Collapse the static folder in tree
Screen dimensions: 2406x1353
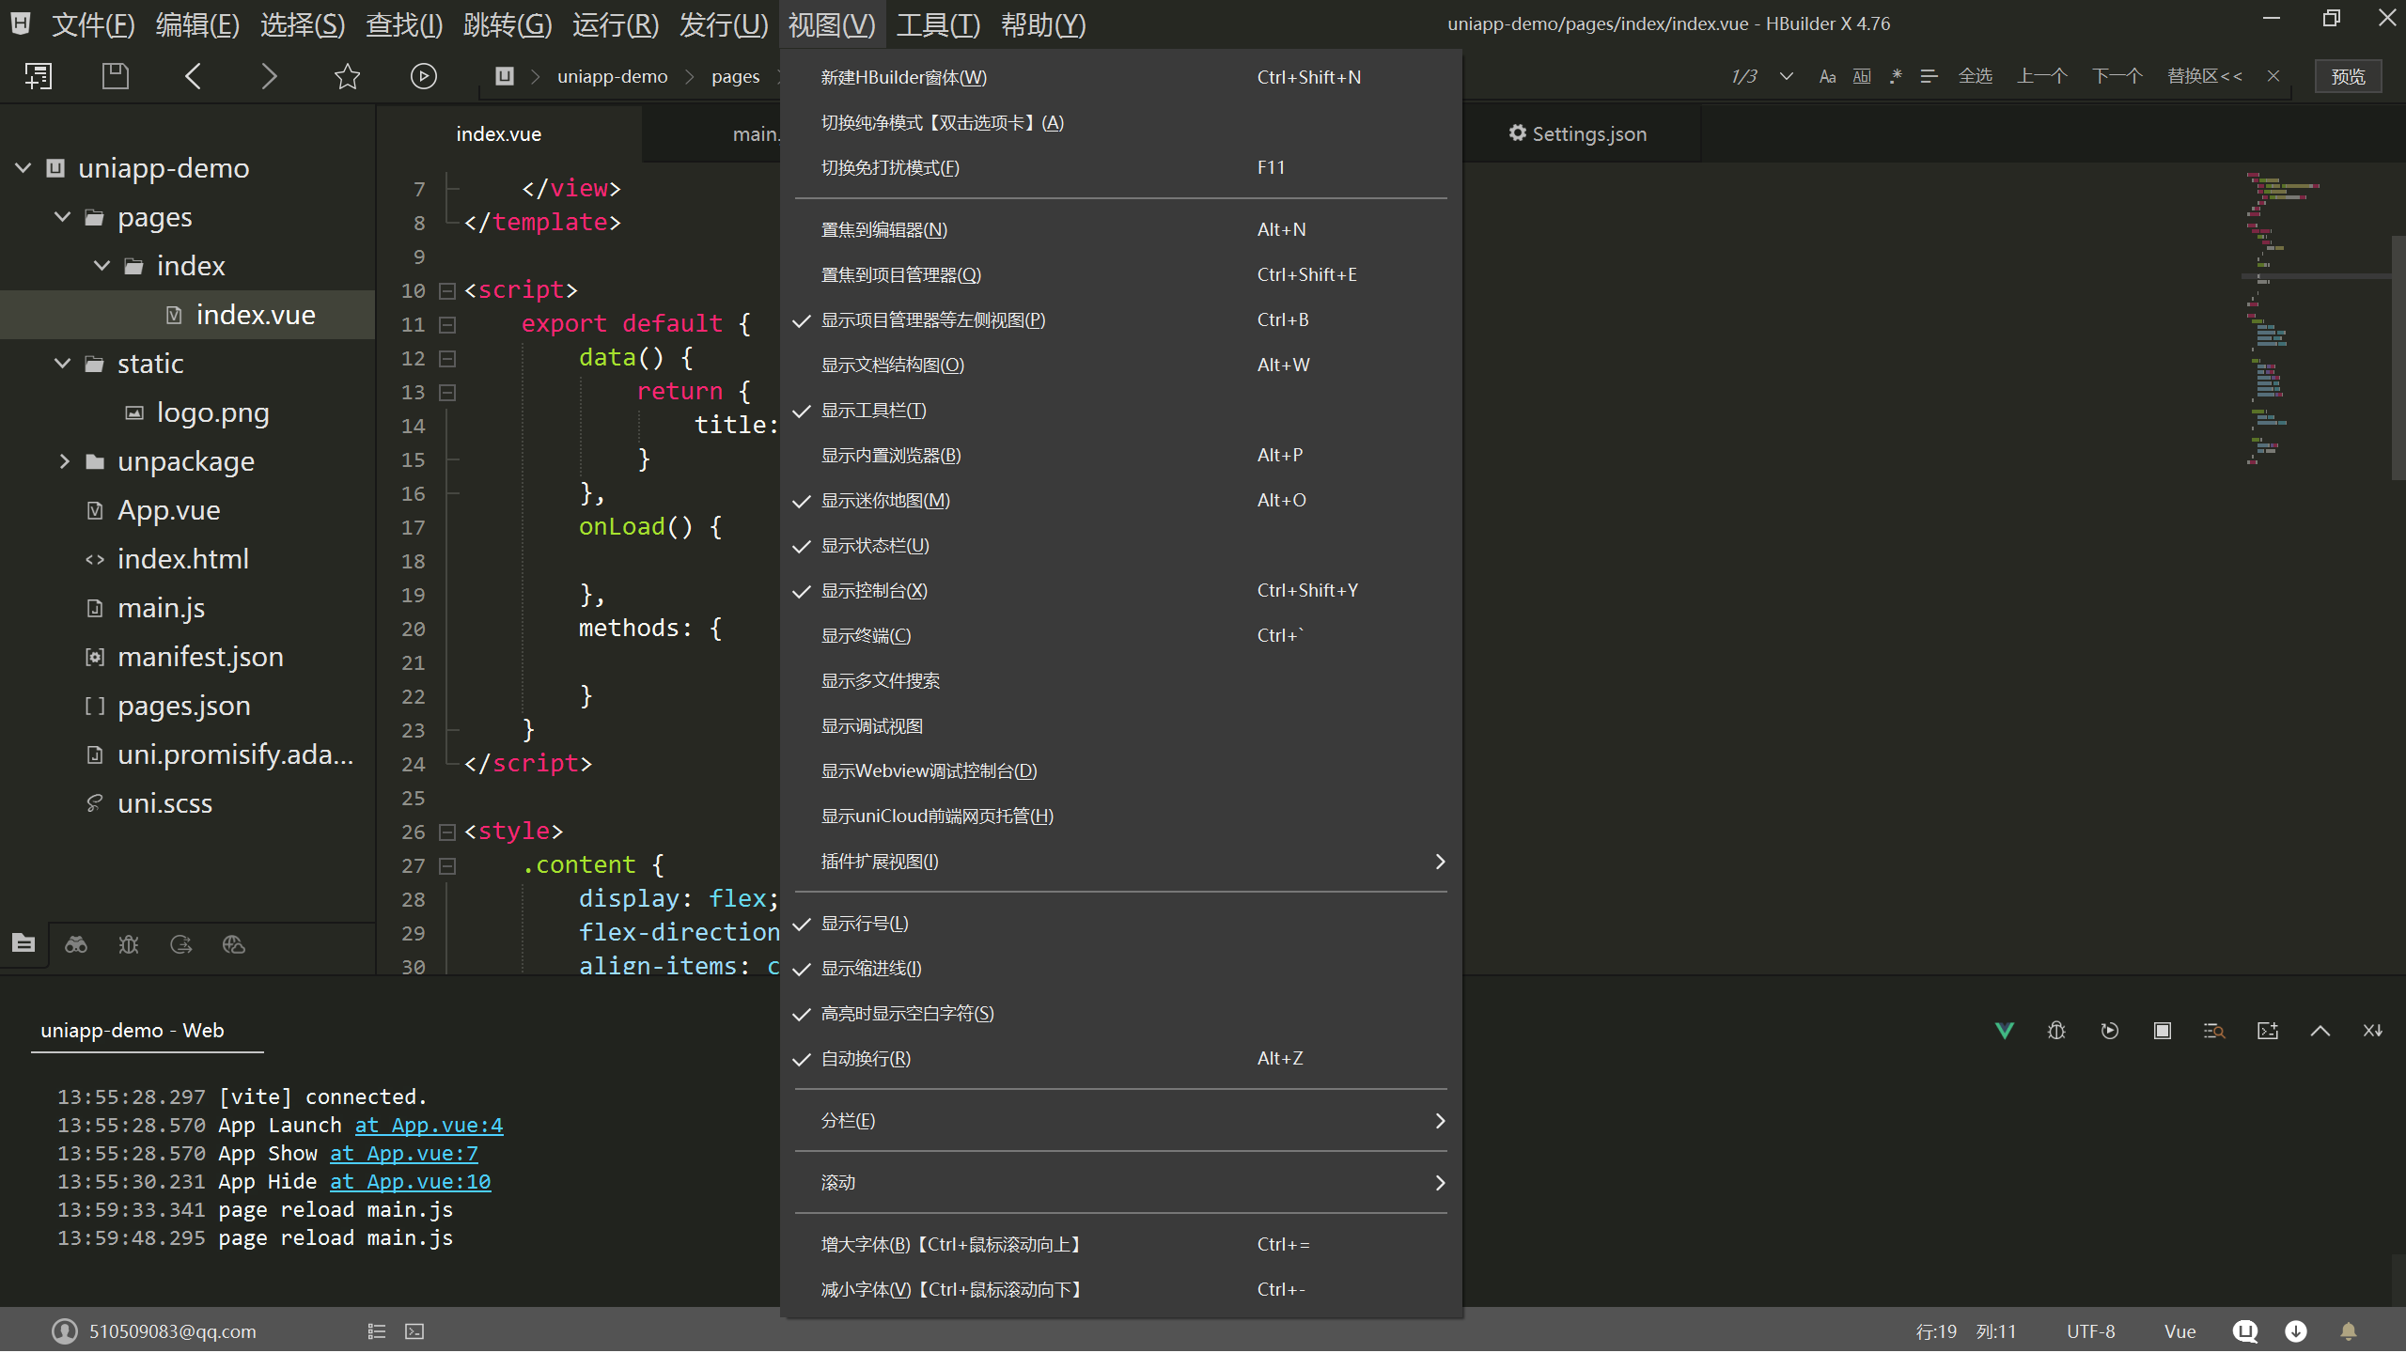click(63, 364)
